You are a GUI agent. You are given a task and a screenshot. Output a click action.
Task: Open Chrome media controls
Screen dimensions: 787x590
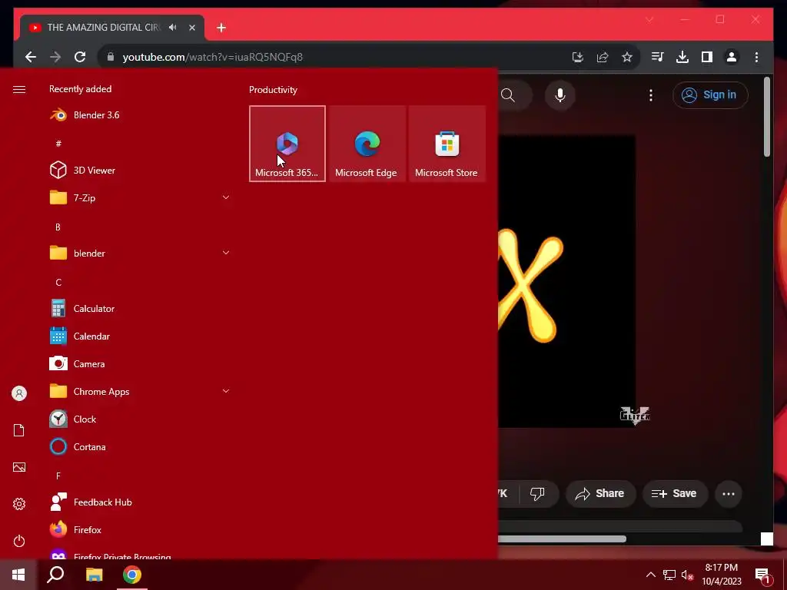658,57
